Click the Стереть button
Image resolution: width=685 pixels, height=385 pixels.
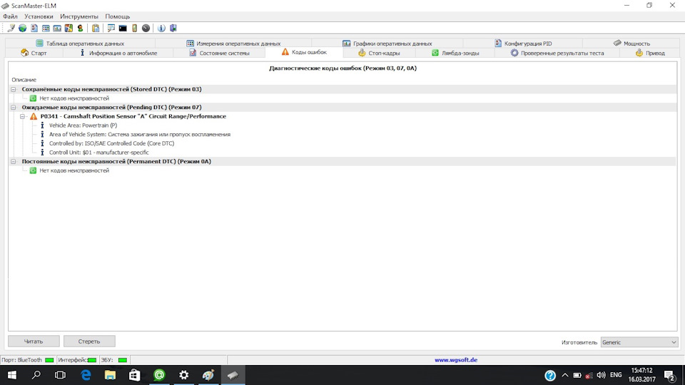tap(89, 342)
